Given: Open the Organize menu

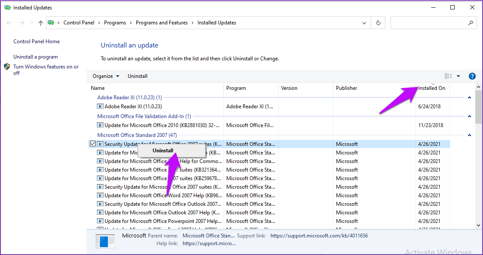Looking at the screenshot, I should (106, 76).
